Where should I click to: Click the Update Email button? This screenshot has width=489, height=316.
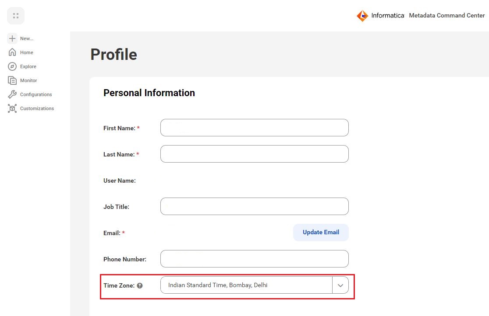click(x=321, y=233)
